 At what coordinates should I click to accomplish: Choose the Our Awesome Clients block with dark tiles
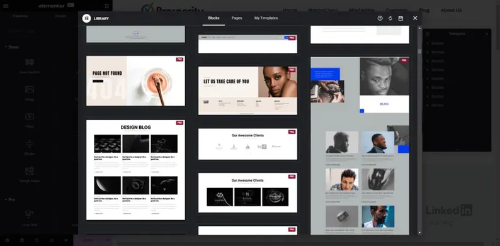[247, 193]
